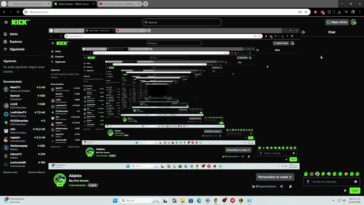Click the Windows taskbar Buscar search box
The width and height of the screenshot is (364, 205).
(x=141, y=200)
